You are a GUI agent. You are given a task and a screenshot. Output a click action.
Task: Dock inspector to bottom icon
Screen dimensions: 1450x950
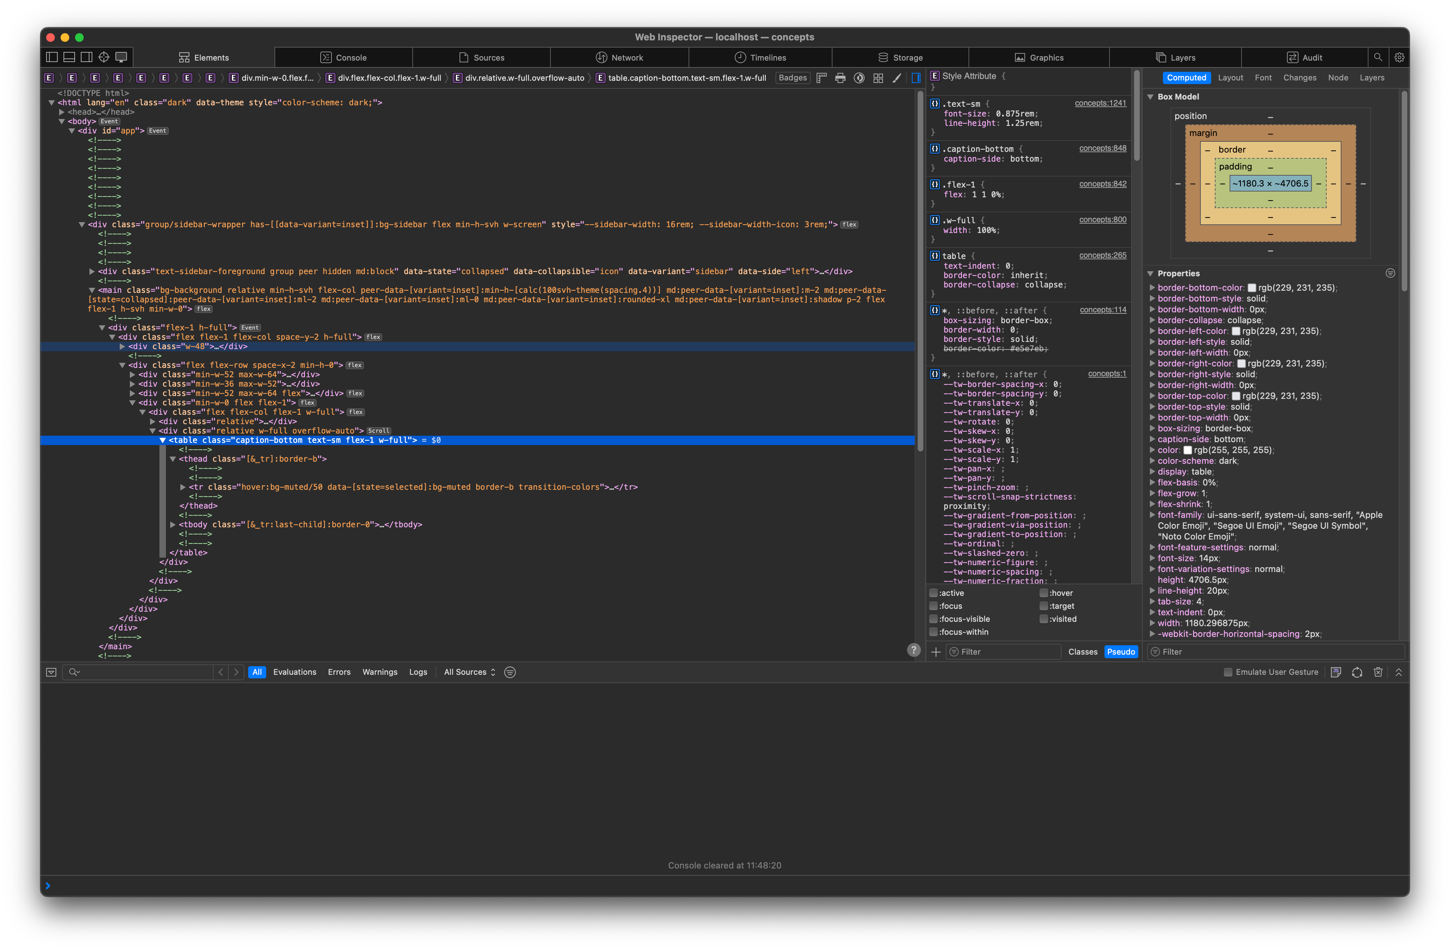point(70,57)
